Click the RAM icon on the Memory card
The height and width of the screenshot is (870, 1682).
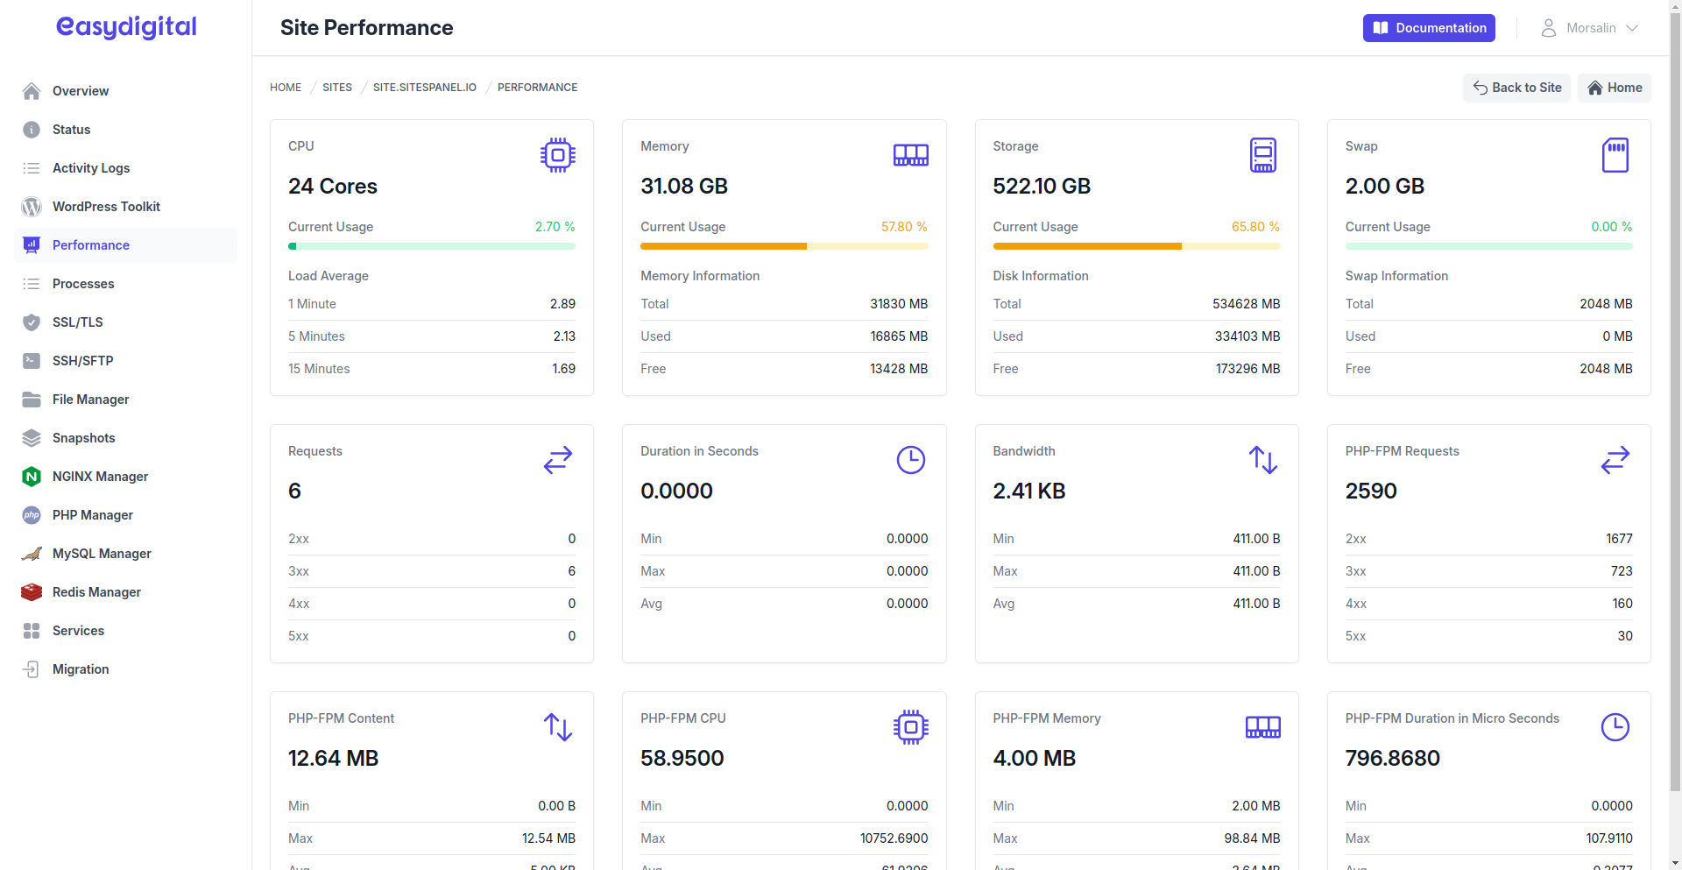coord(910,155)
